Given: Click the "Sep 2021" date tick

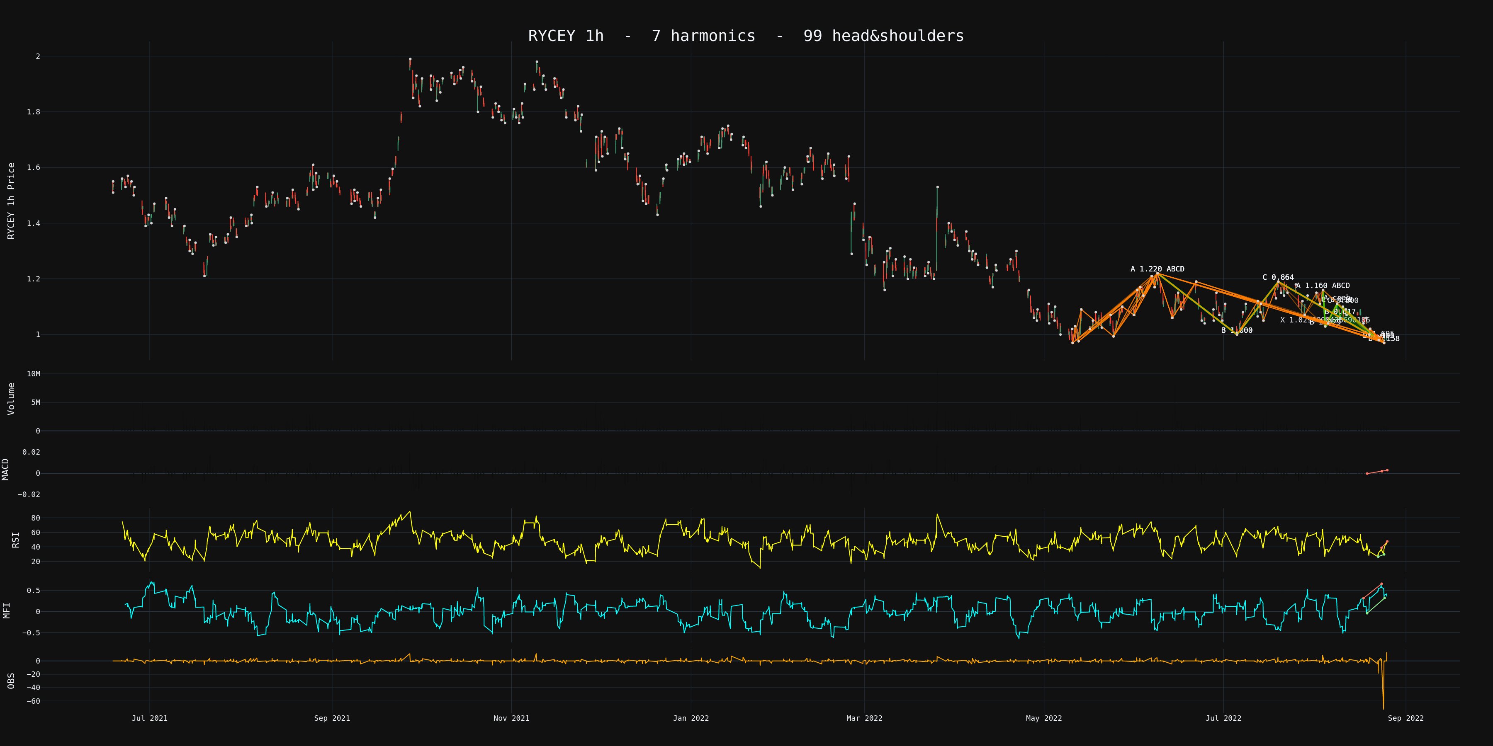Looking at the screenshot, I should 331,718.
